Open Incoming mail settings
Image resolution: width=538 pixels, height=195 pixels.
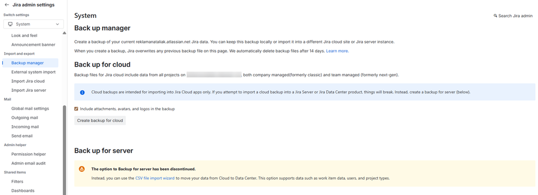pyautogui.click(x=25, y=127)
